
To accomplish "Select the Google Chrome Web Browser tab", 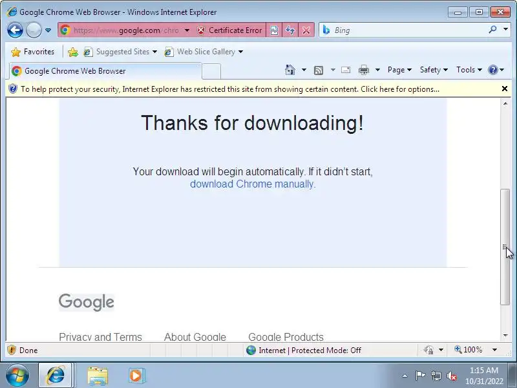I will click(x=105, y=71).
